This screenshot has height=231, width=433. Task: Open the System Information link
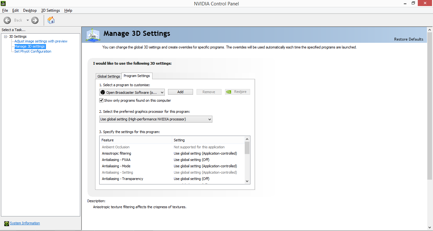coord(25,223)
